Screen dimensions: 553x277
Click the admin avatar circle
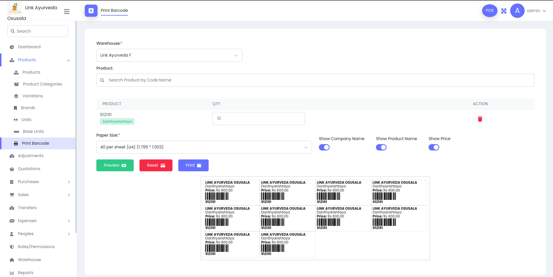click(517, 11)
